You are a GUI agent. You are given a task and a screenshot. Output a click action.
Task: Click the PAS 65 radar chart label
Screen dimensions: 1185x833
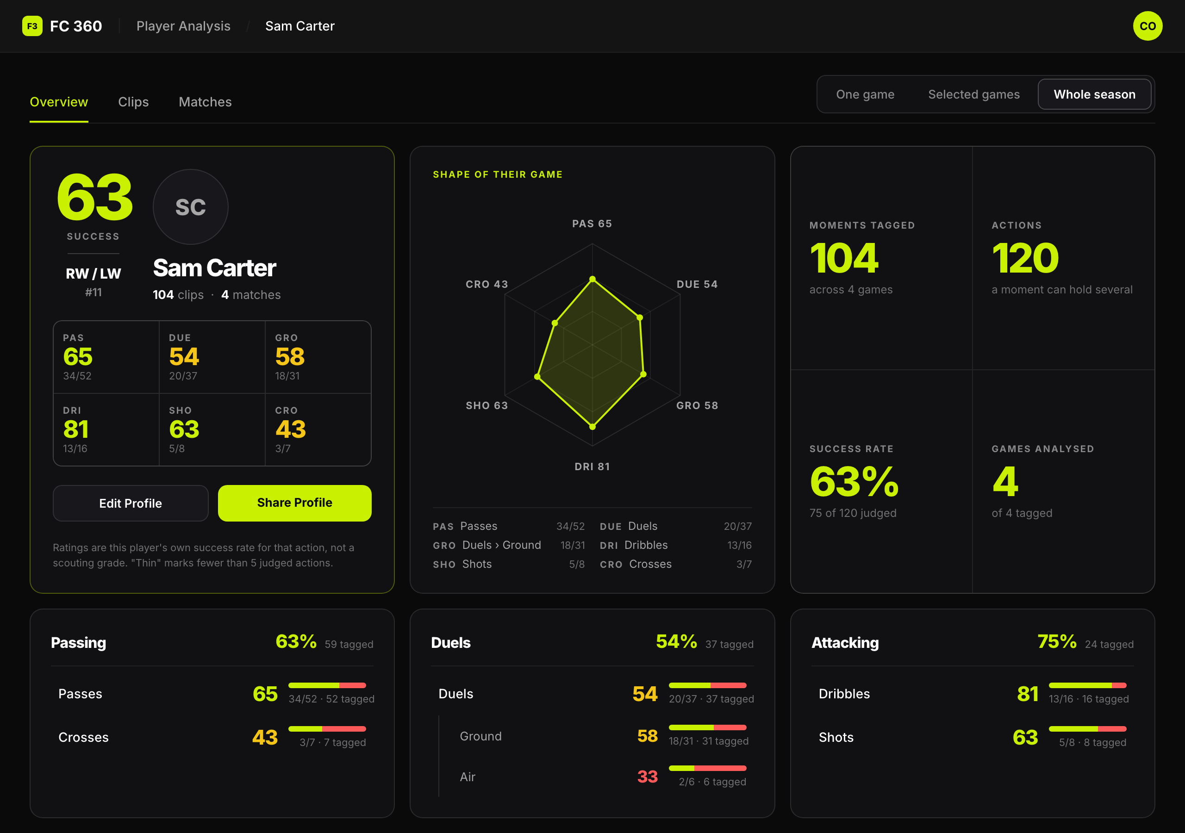[592, 224]
